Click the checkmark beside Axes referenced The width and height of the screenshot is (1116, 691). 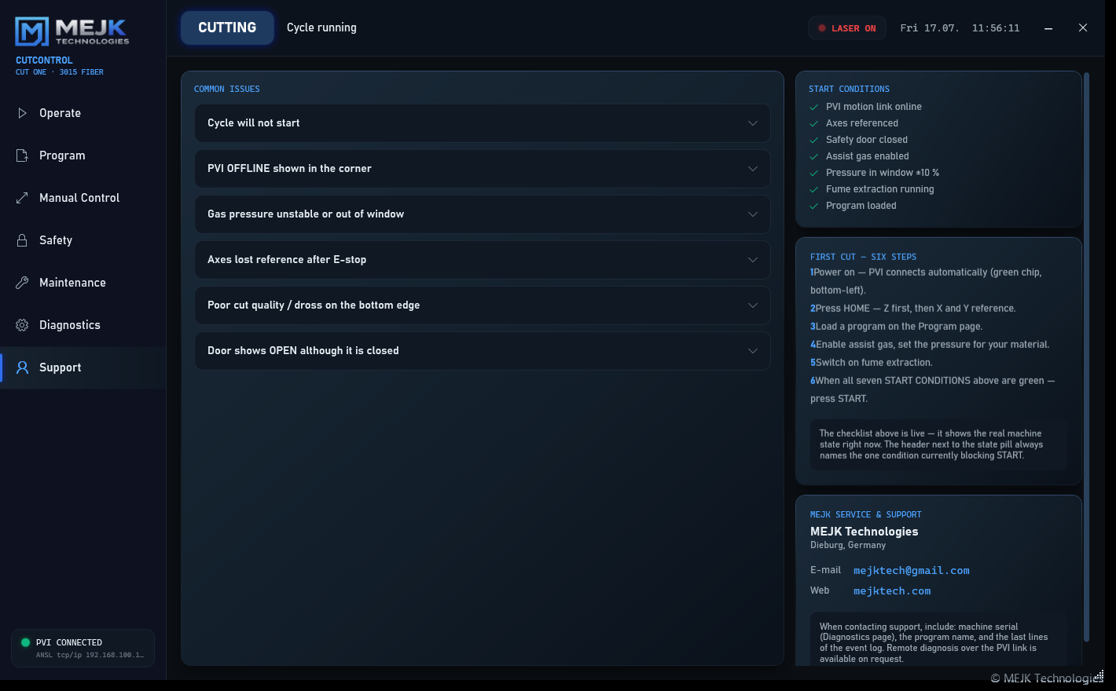[x=814, y=124]
